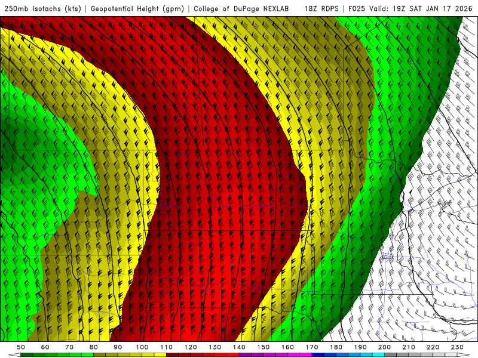Select the olive swatch below 80
The image size is (478, 358).
[99, 355]
